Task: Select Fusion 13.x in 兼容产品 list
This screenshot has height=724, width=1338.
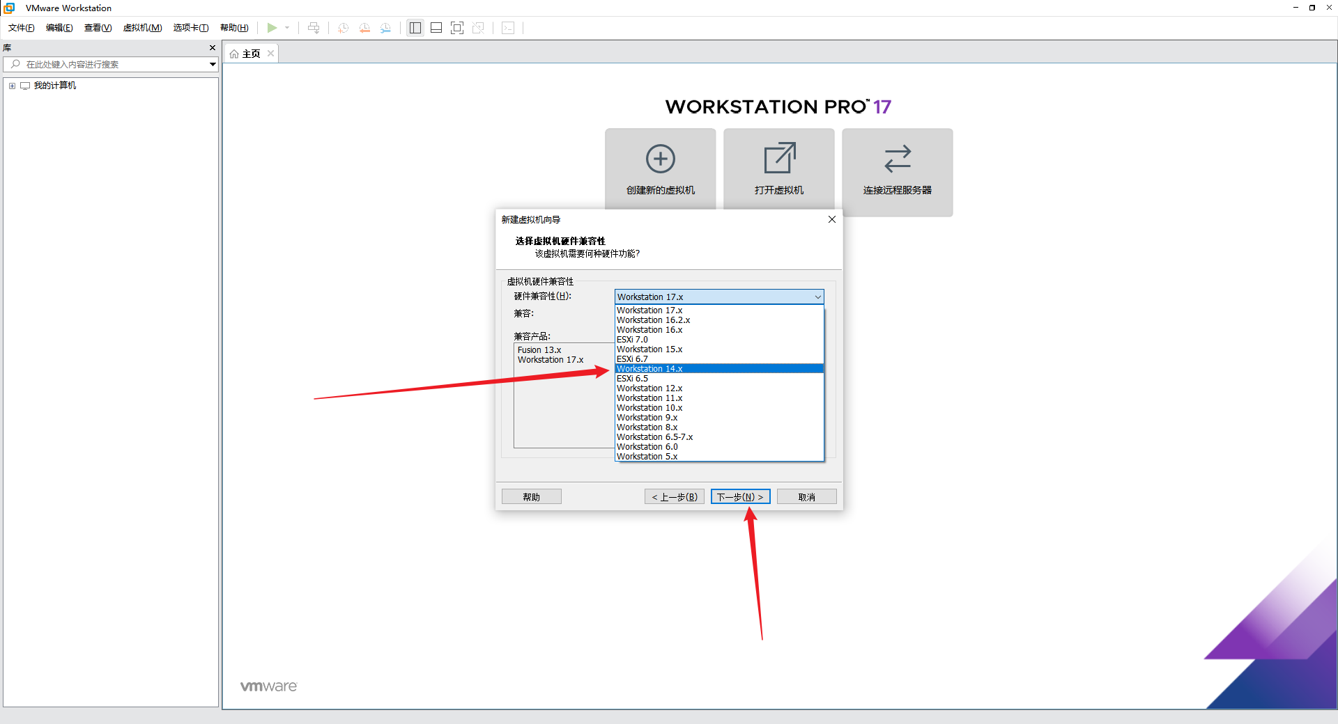Action: [x=539, y=350]
